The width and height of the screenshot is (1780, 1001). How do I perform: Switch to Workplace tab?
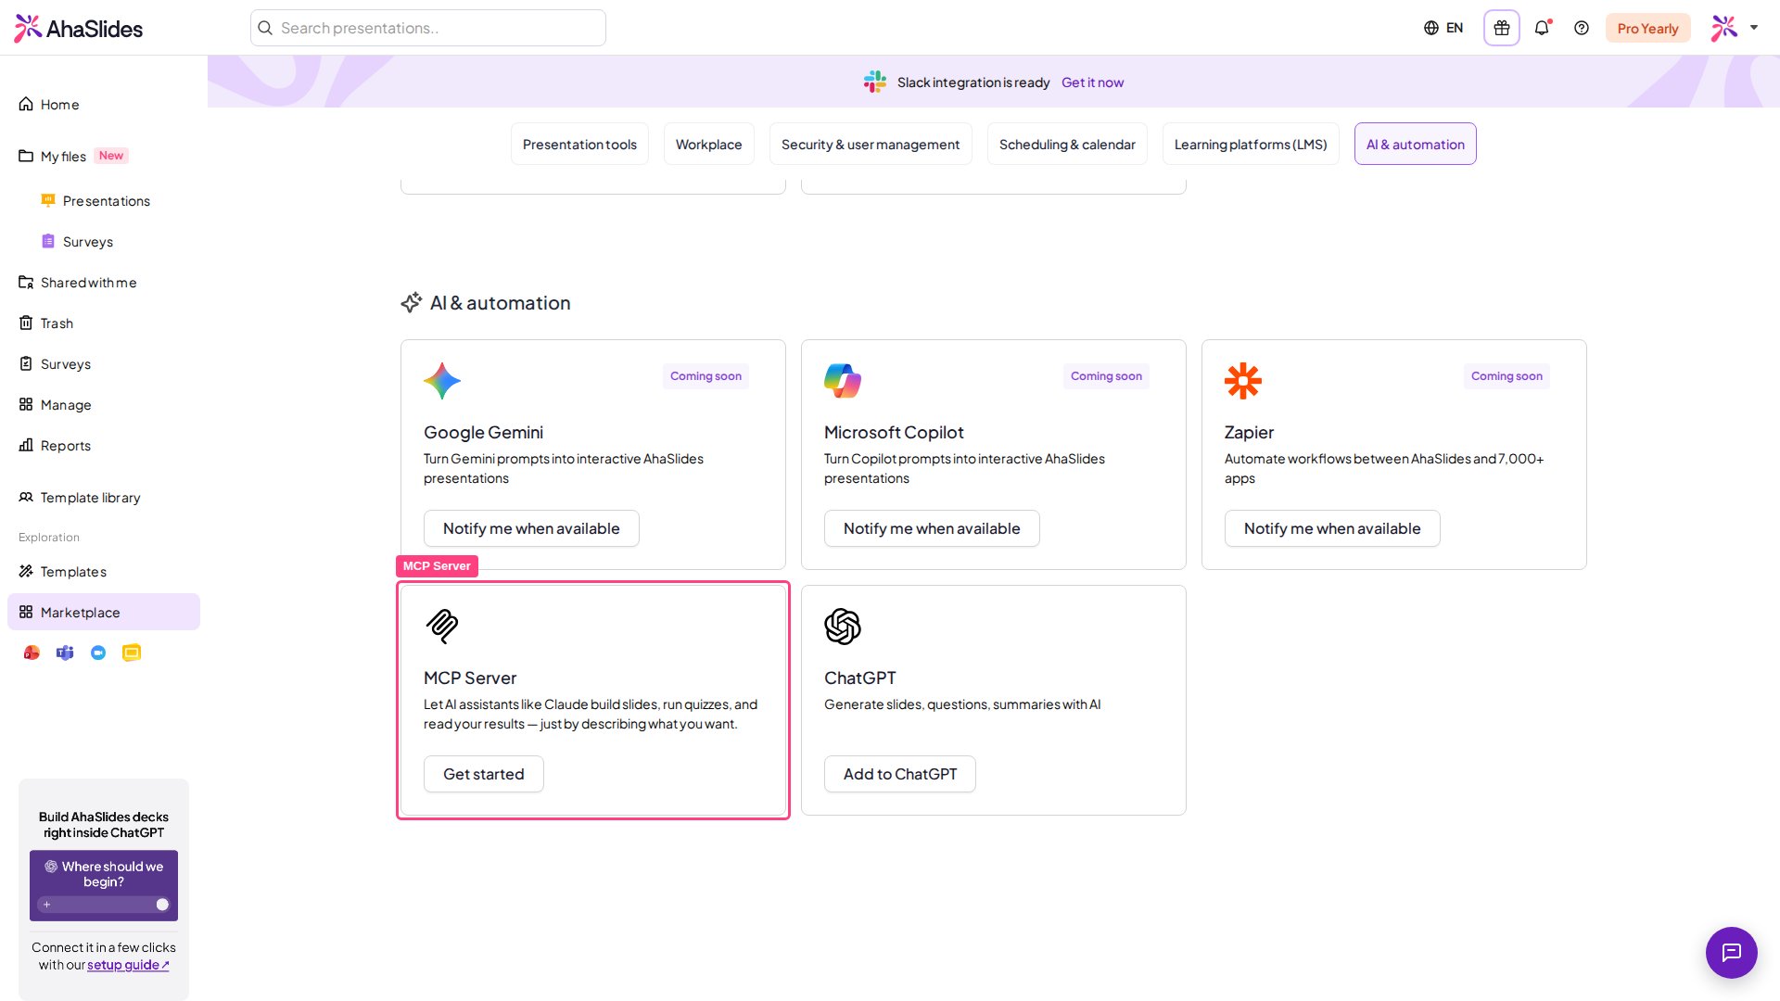(x=709, y=144)
